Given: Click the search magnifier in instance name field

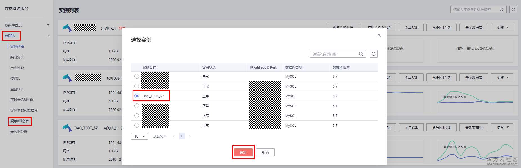Looking at the screenshot, I should click(361, 54).
